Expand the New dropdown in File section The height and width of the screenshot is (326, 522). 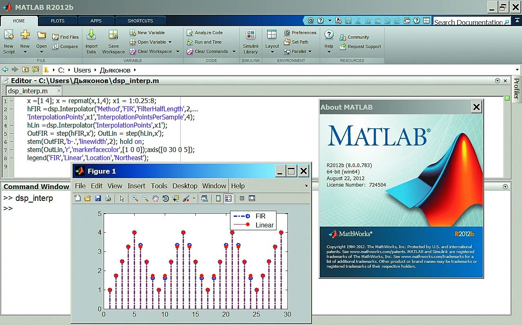click(25, 52)
